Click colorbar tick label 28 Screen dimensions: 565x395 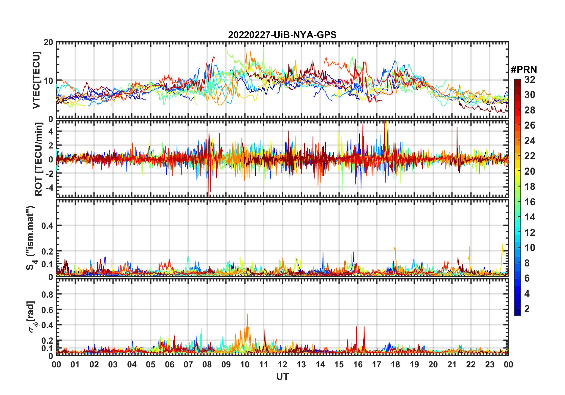pyautogui.click(x=530, y=110)
